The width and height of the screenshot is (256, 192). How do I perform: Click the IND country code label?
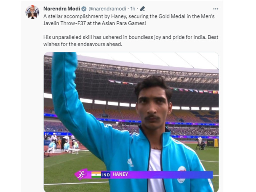(x=106, y=175)
